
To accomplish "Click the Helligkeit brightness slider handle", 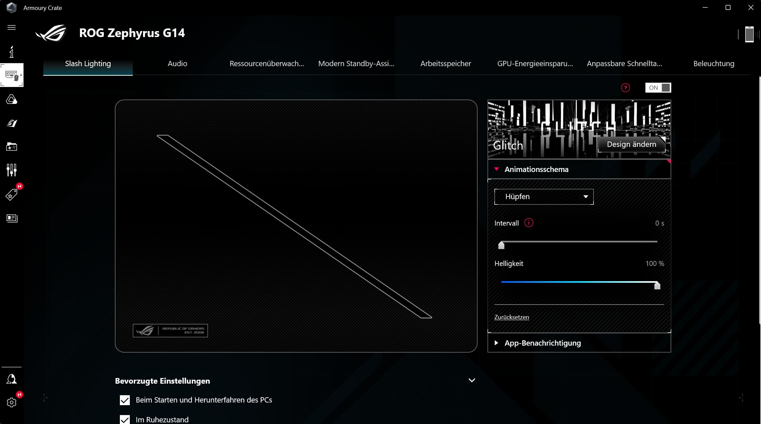I will coord(657,285).
